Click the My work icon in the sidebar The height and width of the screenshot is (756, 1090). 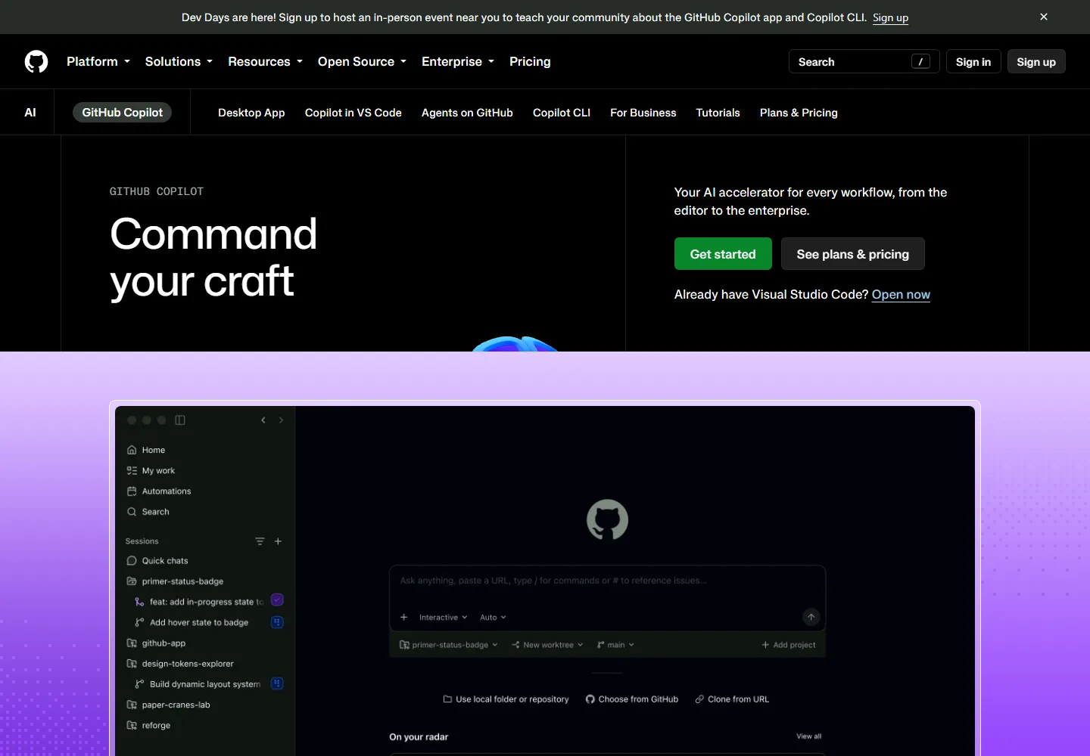tap(132, 470)
